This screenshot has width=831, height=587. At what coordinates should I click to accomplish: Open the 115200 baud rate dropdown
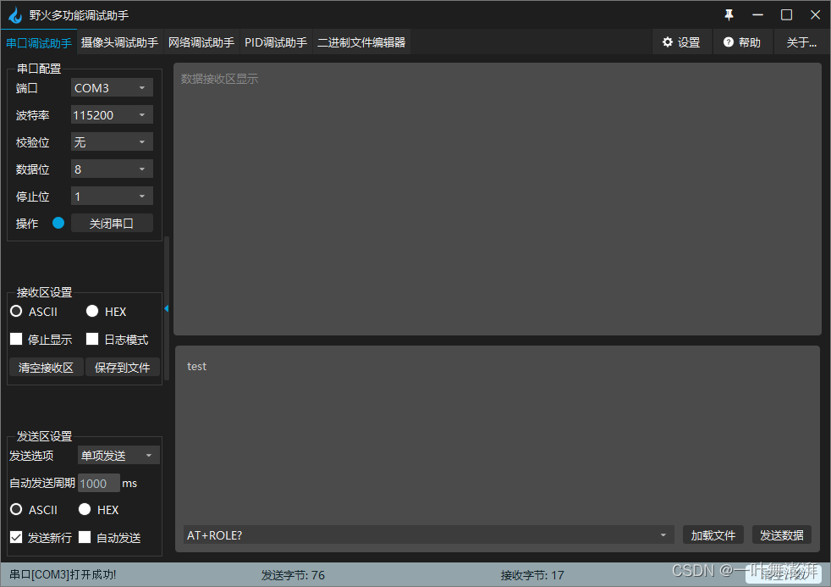pos(111,114)
